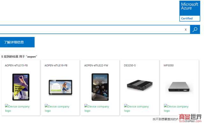Click the magnifier search button
204x125 pixels.
click(195, 30)
